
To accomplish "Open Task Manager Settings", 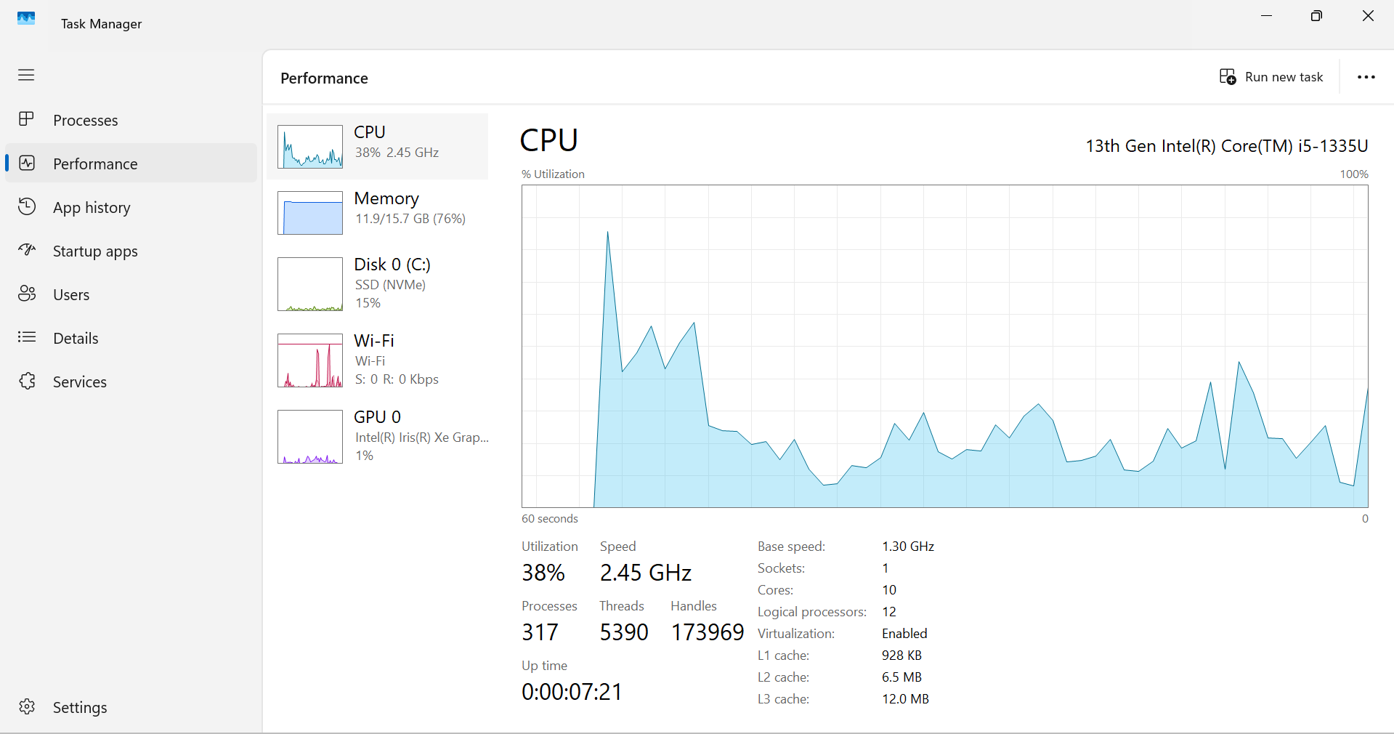I will (131, 707).
